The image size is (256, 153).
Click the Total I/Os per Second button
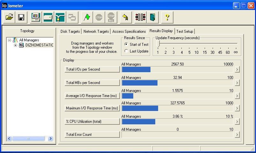point(92,69)
